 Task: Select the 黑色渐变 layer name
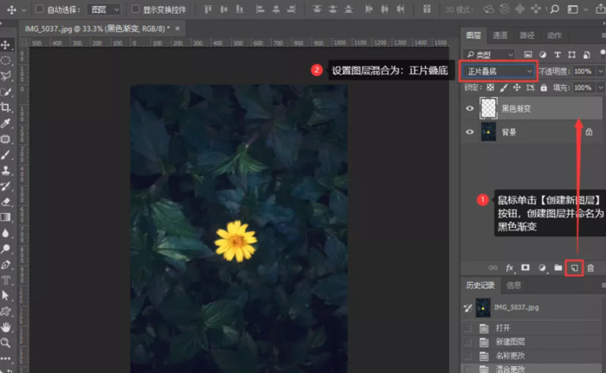516,109
